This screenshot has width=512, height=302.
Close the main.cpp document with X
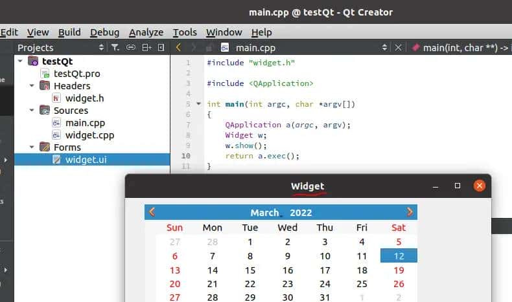pos(398,48)
